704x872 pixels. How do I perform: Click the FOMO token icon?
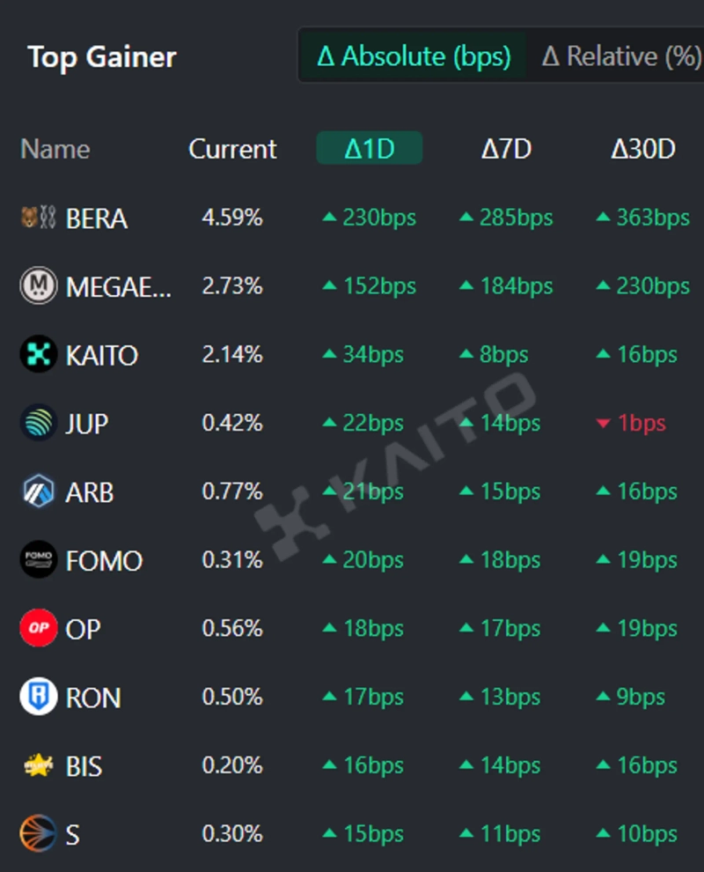[x=38, y=560]
